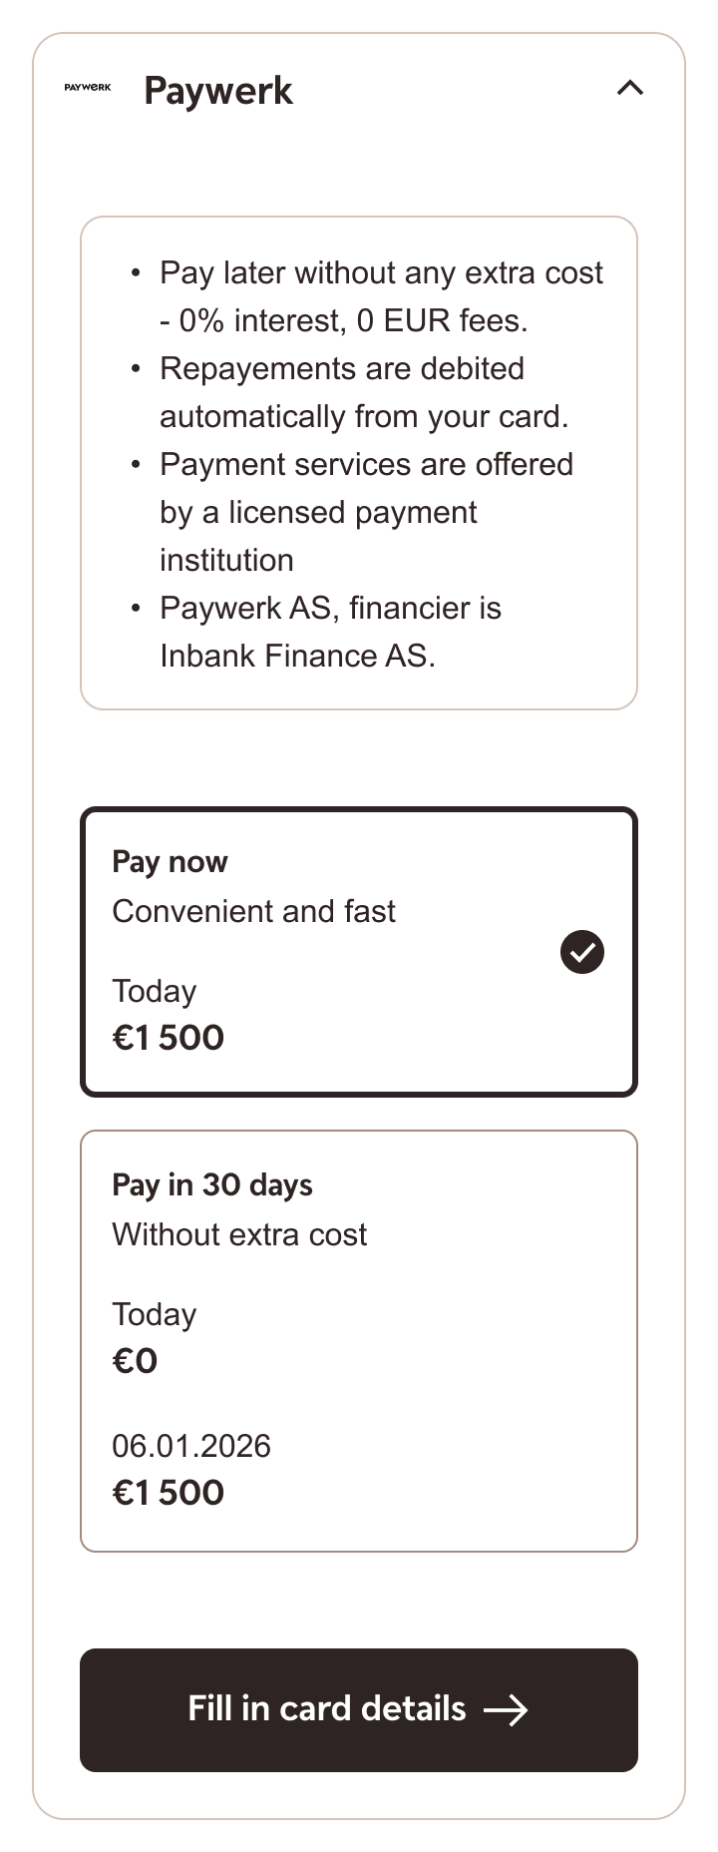
Task: Click the 06.01.2026 due date text
Action: pos(191,1446)
